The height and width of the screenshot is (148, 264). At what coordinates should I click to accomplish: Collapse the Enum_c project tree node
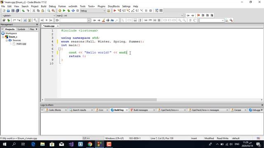tap(3, 37)
